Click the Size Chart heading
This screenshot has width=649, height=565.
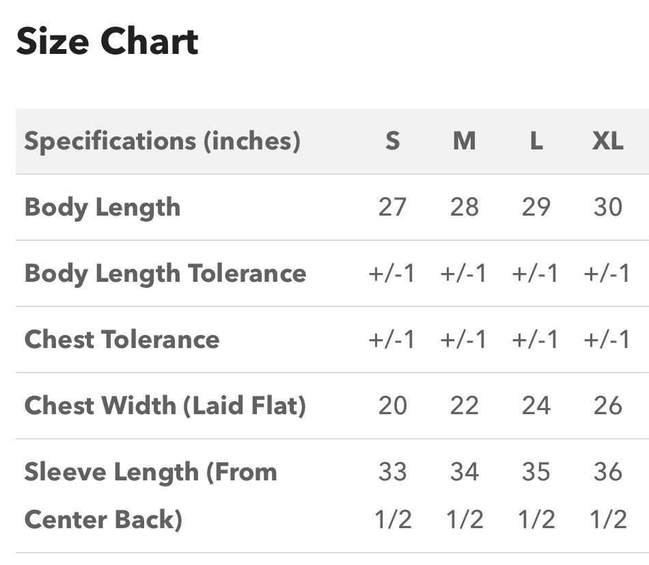107,41
